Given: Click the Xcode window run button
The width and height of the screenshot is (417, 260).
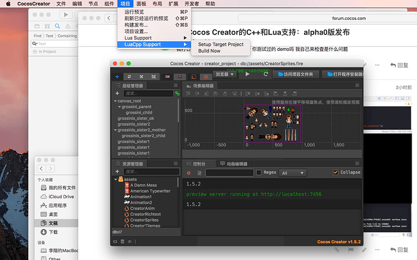Looking at the screenshot, I should (x=66, y=15).
